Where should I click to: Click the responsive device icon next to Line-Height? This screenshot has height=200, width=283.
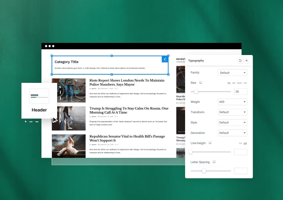(210, 143)
